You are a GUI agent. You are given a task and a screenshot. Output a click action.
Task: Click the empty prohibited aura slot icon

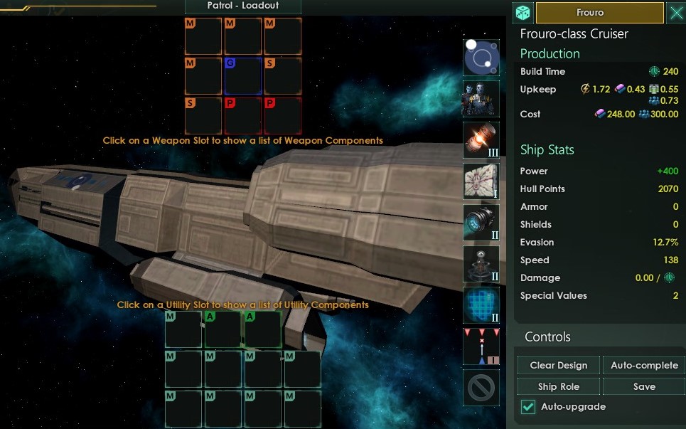481,388
